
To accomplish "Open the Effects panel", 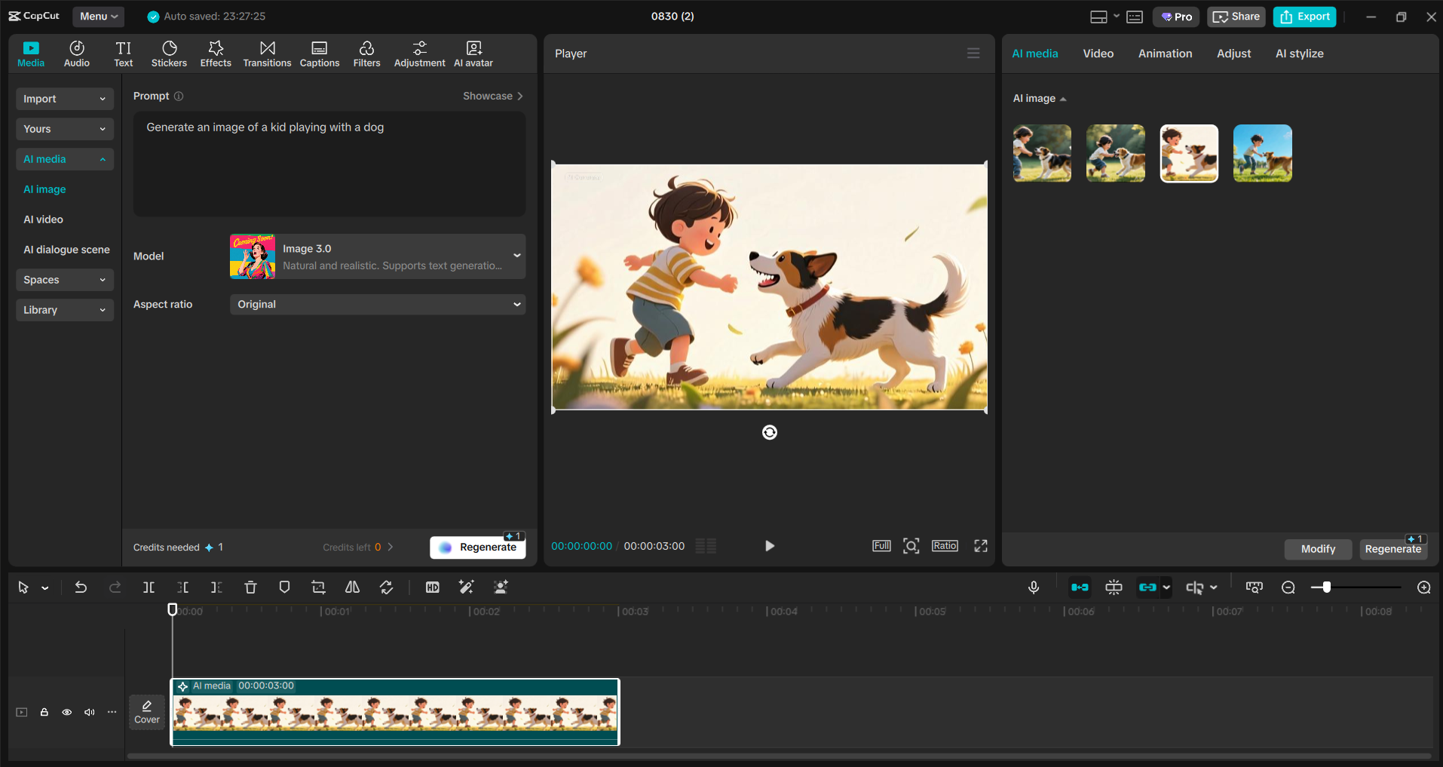I will (216, 53).
